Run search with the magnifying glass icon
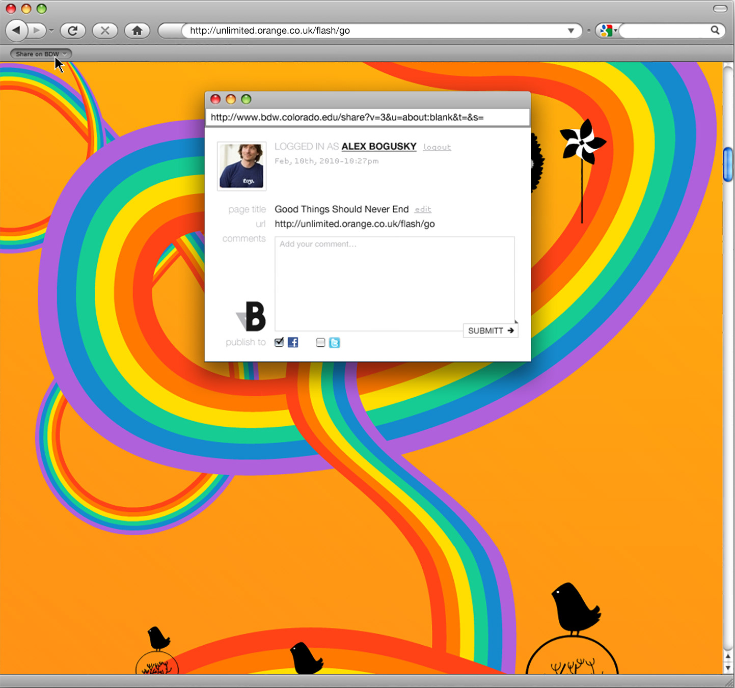735x688 pixels. [x=715, y=30]
